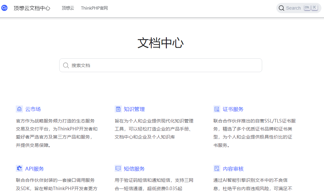Click the Ctrl key hint badge in search
324x193 pixels.
307,7
